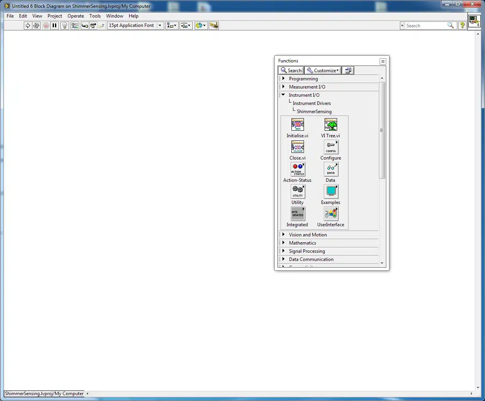Click the Functions palette vertical scrollbar
This screenshot has width=485, height=401.
coord(382,130)
